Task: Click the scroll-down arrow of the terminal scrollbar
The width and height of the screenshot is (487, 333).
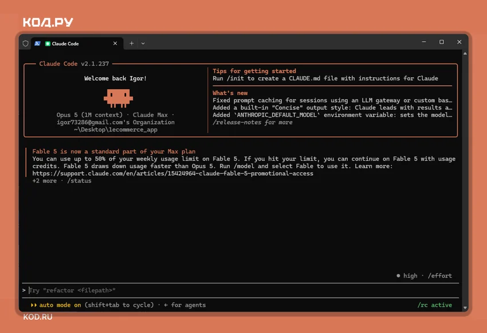Action: click(465, 308)
